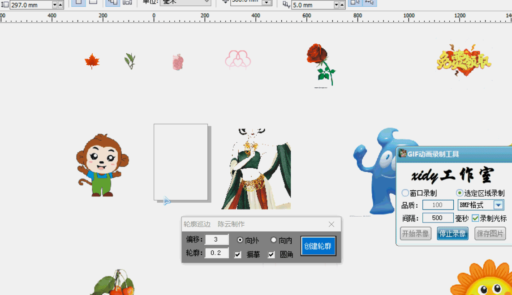The height and width of the screenshot is (295, 512).
Task: Click the duplicate distance field showing 5.0 mm
Action: point(312,5)
